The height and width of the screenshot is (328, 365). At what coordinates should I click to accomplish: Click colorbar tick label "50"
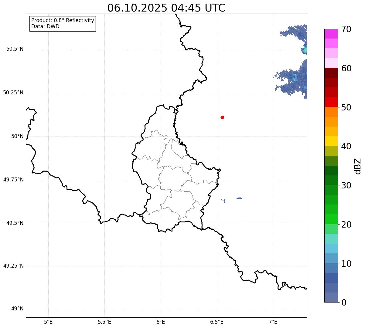[346, 107]
